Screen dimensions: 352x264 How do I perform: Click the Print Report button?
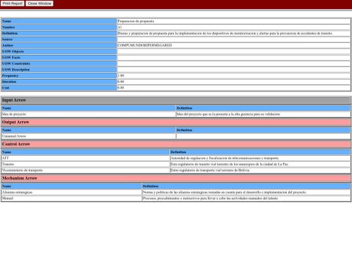coord(12,4)
